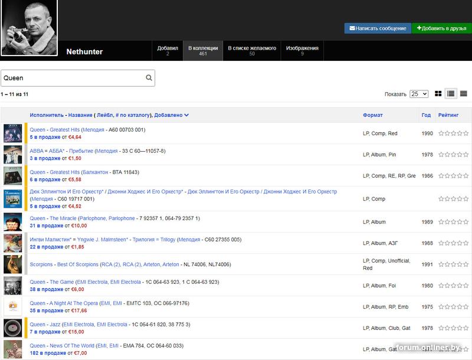
Task: Open Scorpions Best Of Scorpions cover thumbnail
Action: tap(12, 264)
